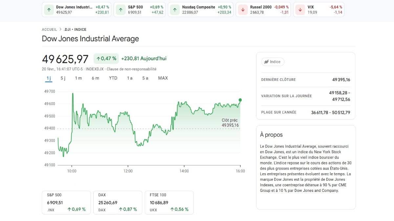Switch chart to 6 m range

coord(96,78)
